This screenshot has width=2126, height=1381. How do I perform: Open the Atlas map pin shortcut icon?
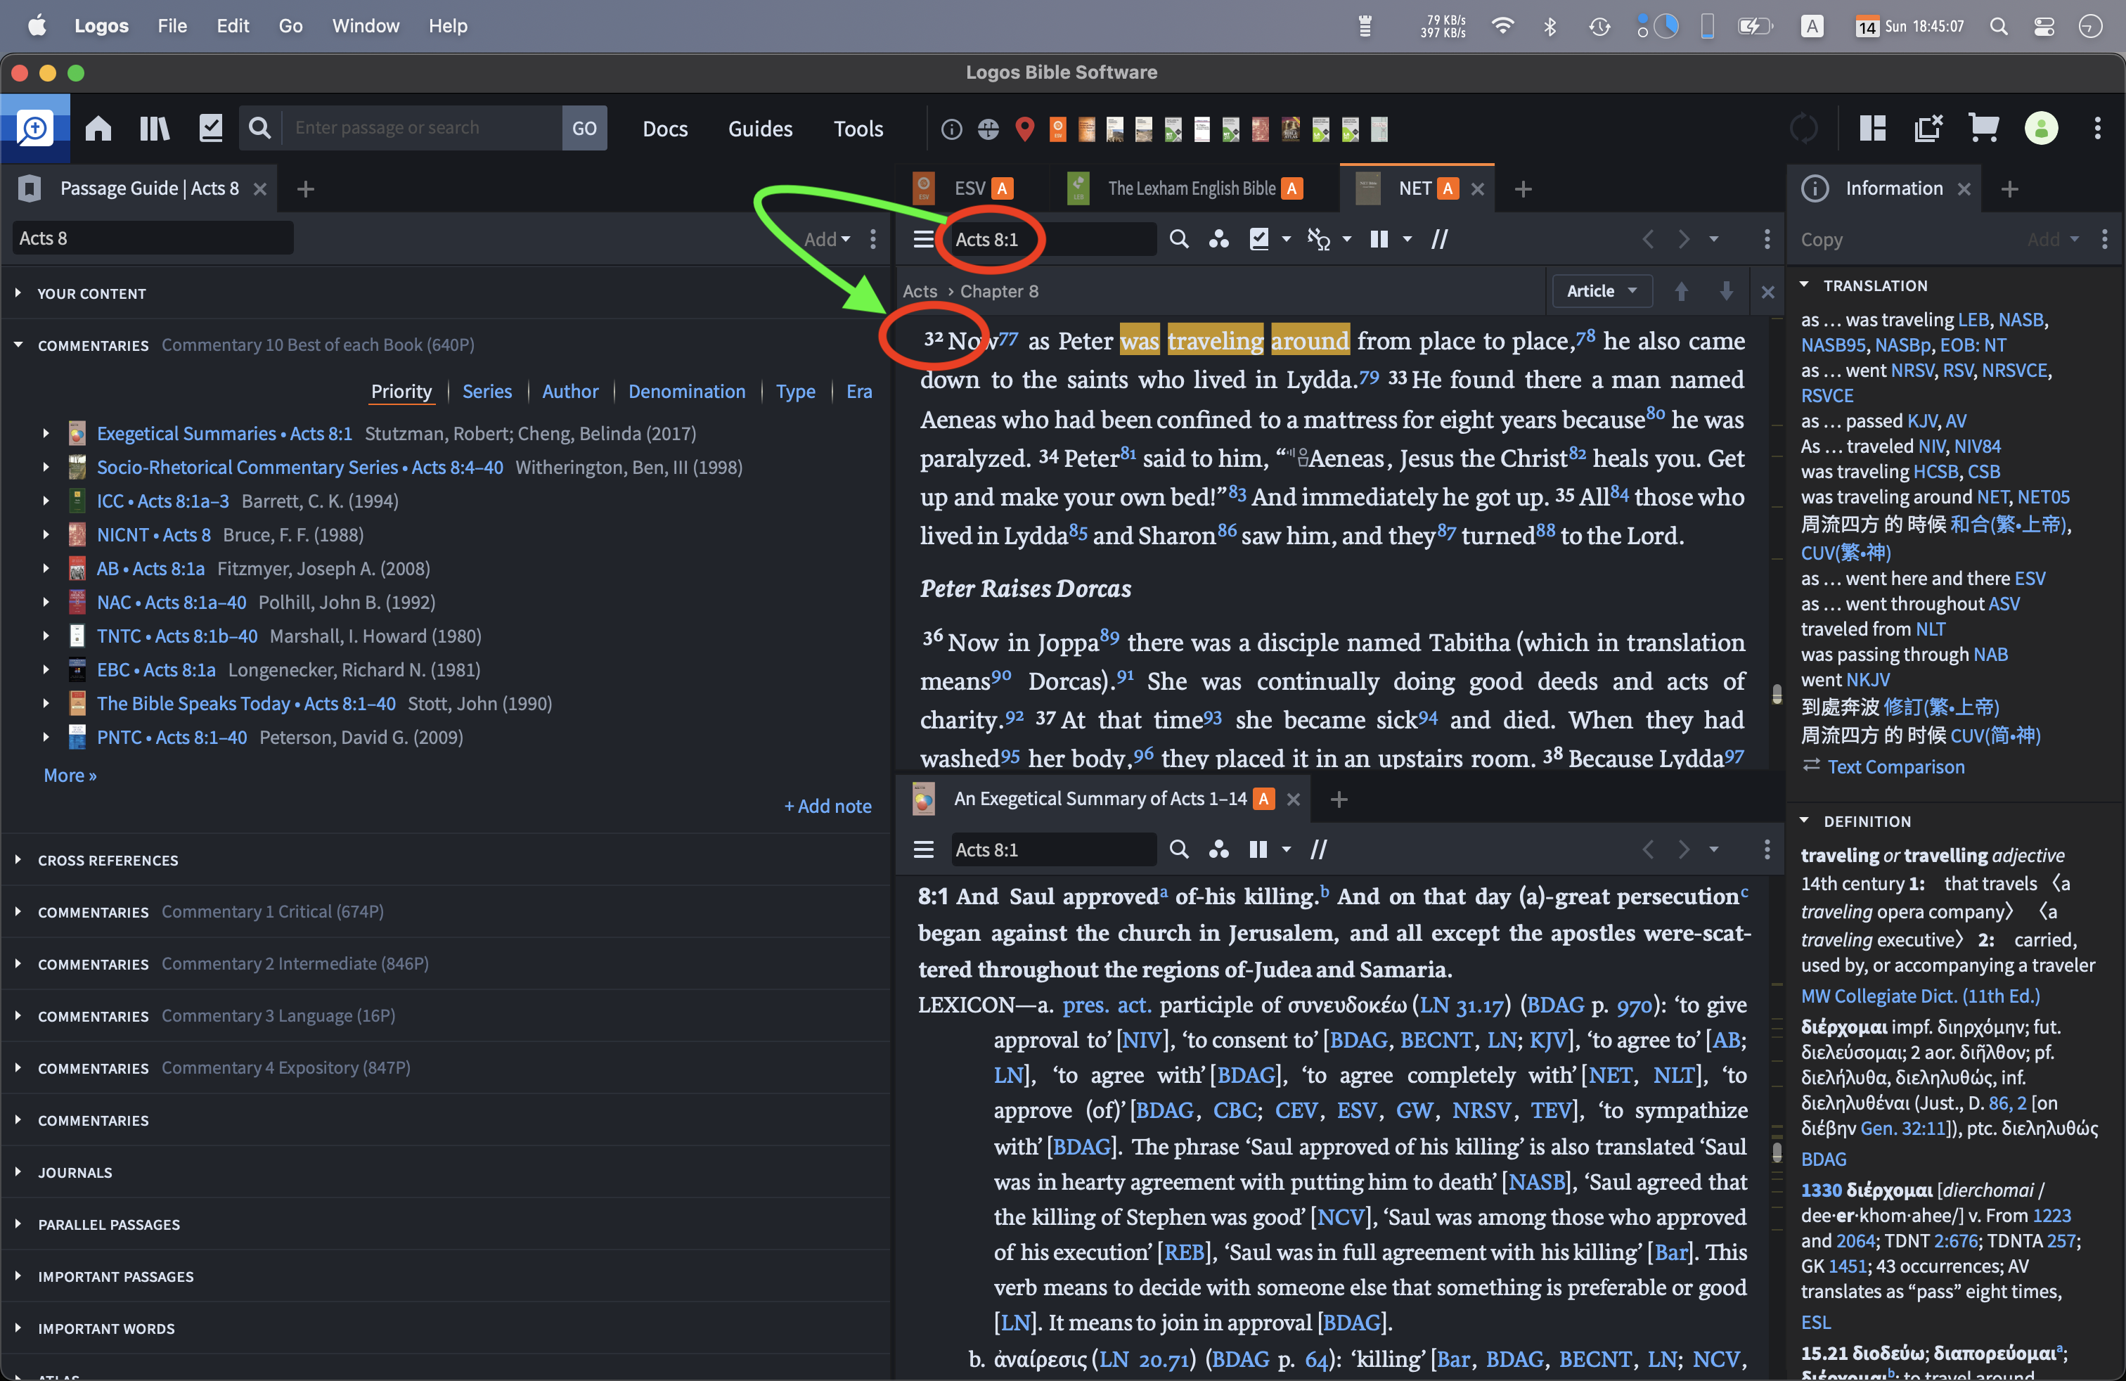(x=1024, y=129)
